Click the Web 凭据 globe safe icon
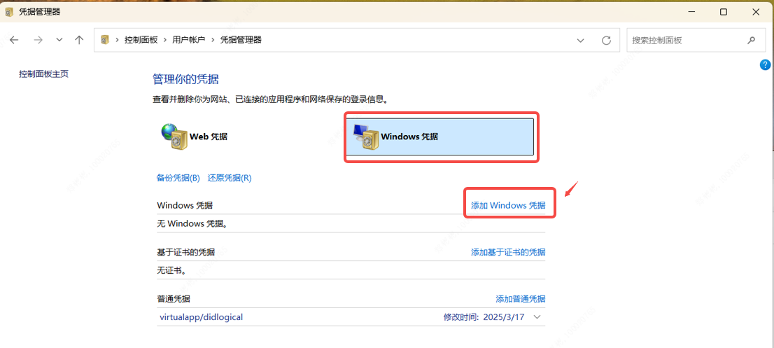This screenshot has width=774, height=348. click(174, 137)
